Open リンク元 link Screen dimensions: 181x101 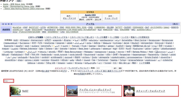125,37
